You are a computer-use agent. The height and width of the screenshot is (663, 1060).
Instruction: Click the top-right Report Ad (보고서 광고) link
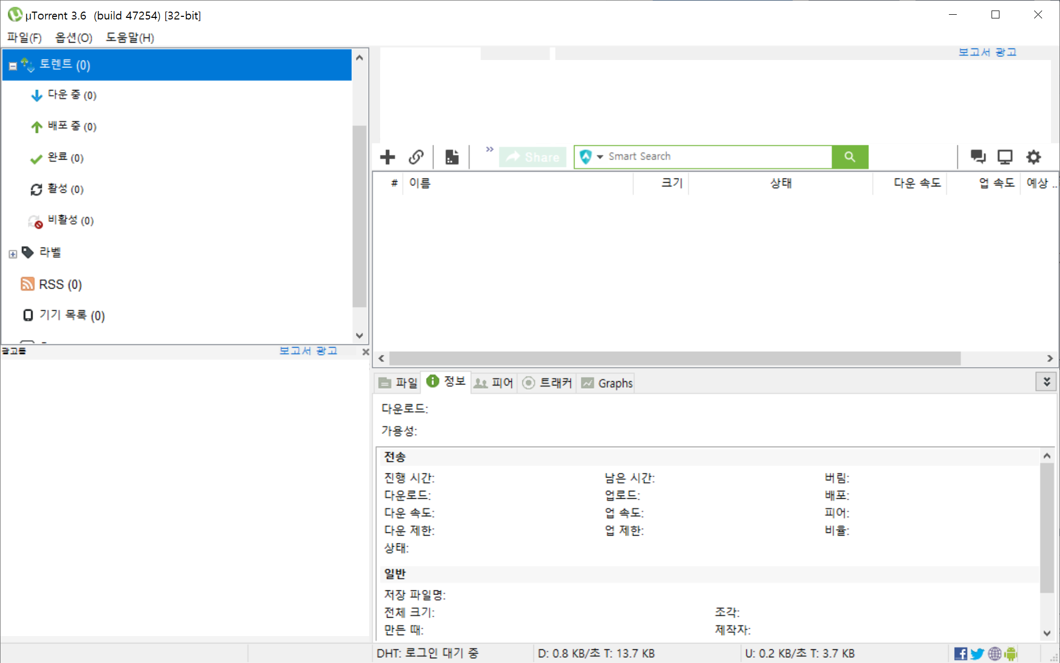click(x=987, y=52)
